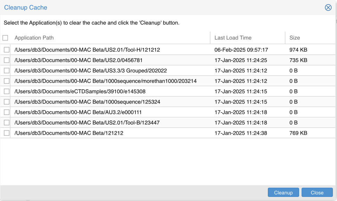Toggle the select-all checkbox in header
Image resolution: width=337 pixels, height=201 pixels.
tap(5, 38)
